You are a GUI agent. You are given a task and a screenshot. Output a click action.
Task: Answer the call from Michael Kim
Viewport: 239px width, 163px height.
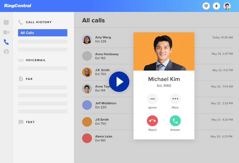click(x=175, y=121)
